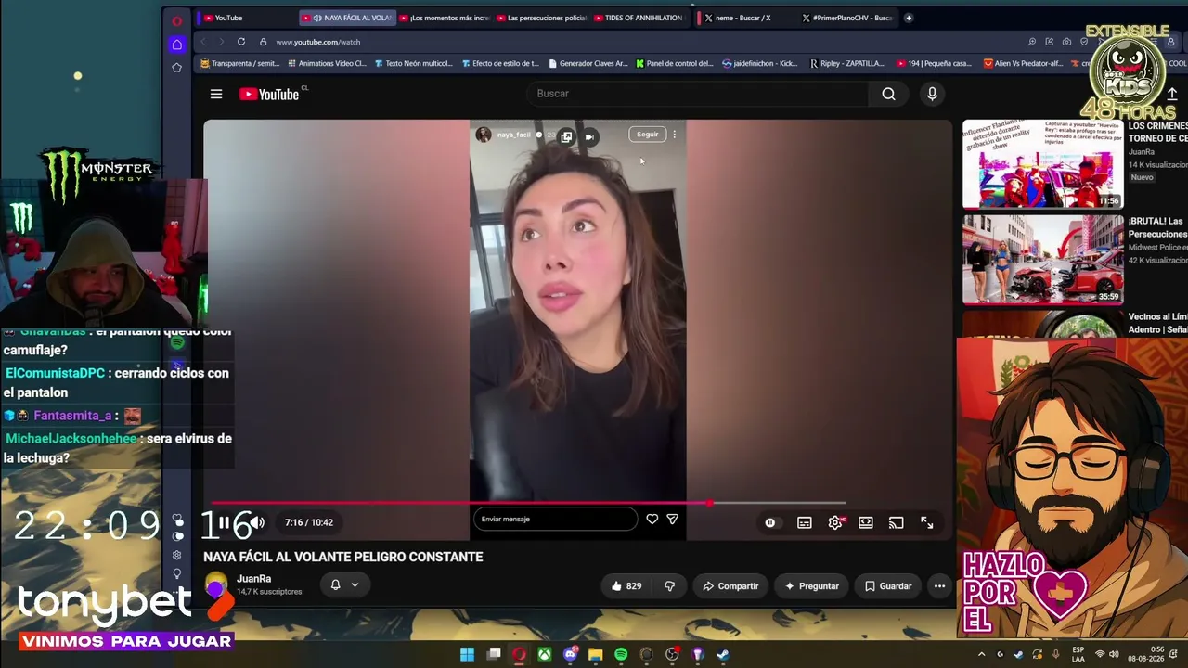1188x668 pixels.
Task: Open the Transparenta / semit... bookmark
Action: pyautogui.click(x=239, y=64)
